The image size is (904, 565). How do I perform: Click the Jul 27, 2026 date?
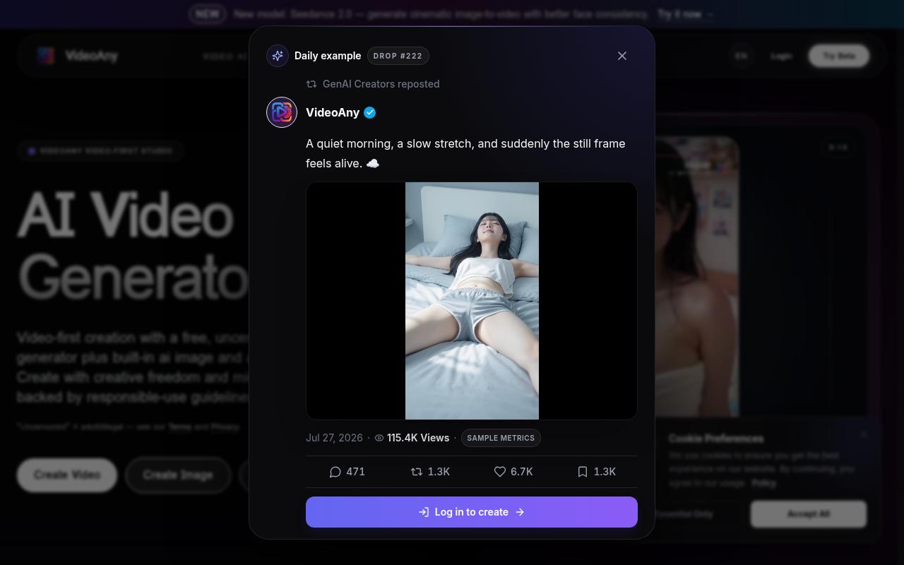[x=334, y=438]
